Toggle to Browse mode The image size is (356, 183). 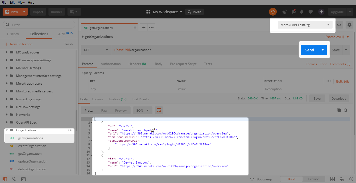[314, 179]
